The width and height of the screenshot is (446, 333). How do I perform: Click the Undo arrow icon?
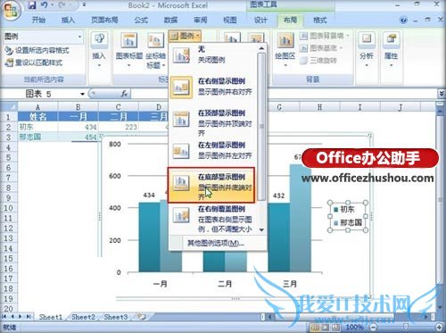point(45,4)
